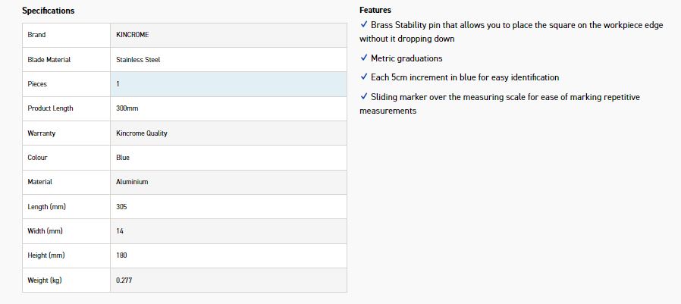
Task: Select the Kincrome Quality warranty value
Action: point(142,133)
